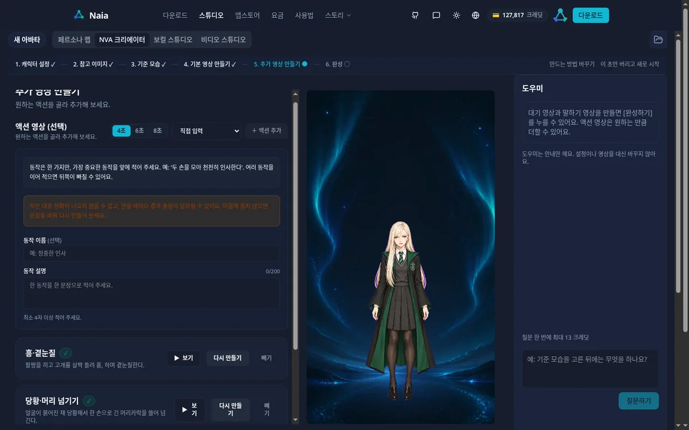Image resolution: width=689 pixels, height=430 pixels.
Task: Select the 4초 duration option
Action: (x=121, y=131)
